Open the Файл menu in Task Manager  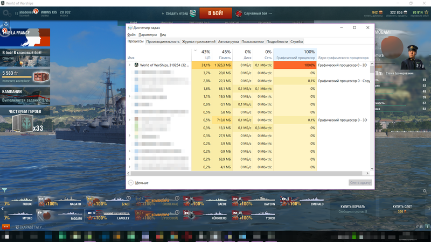[131, 34]
